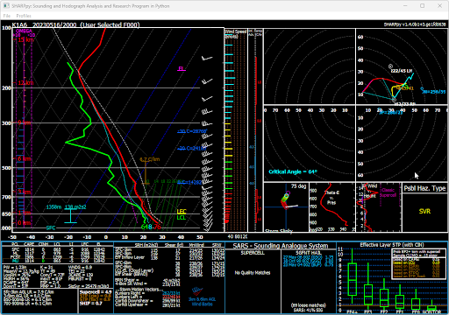Select the ML parcel row
449x315 pixels.
(58, 254)
